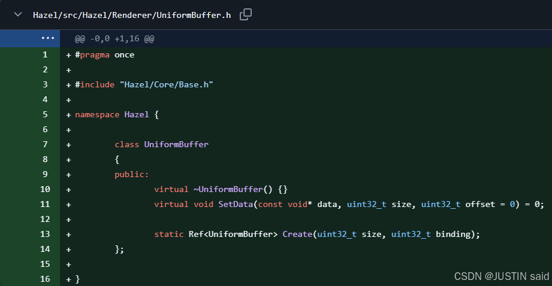Expand hidden lines with the ellipsis button

47,38
